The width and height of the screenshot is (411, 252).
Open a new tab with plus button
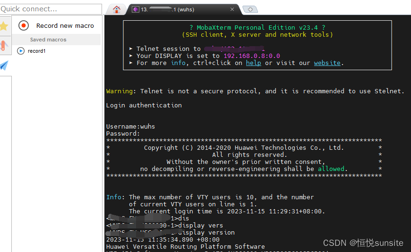point(250,9)
